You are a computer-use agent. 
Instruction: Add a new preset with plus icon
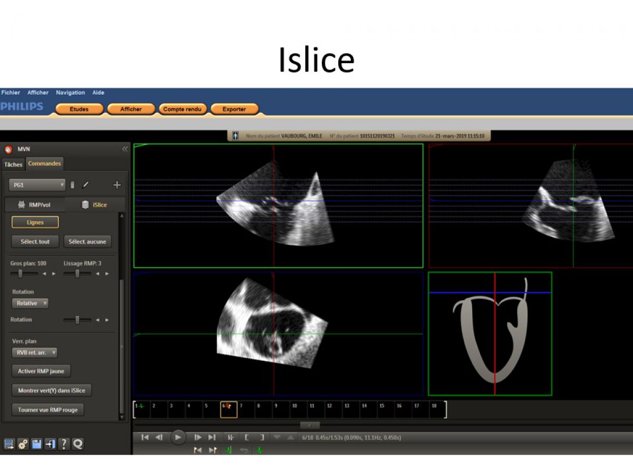pyautogui.click(x=117, y=185)
